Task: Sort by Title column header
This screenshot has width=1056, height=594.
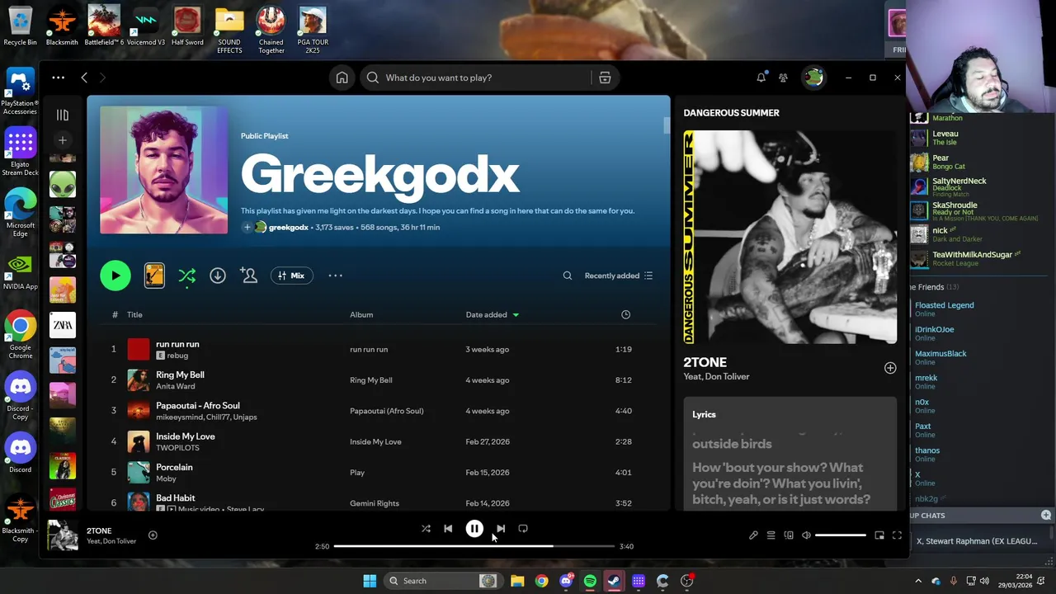Action: coord(134,314)
